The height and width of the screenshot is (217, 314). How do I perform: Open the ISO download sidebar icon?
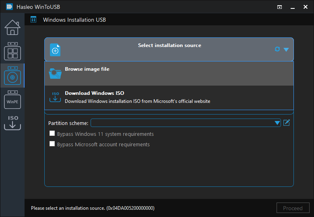[12, 123]
